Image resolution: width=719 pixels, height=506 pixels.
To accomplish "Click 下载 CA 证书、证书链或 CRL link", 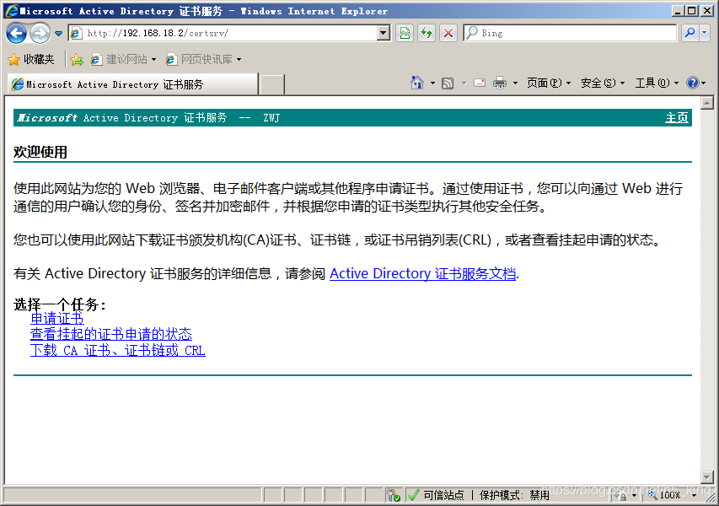I will (x=117, y=350).
